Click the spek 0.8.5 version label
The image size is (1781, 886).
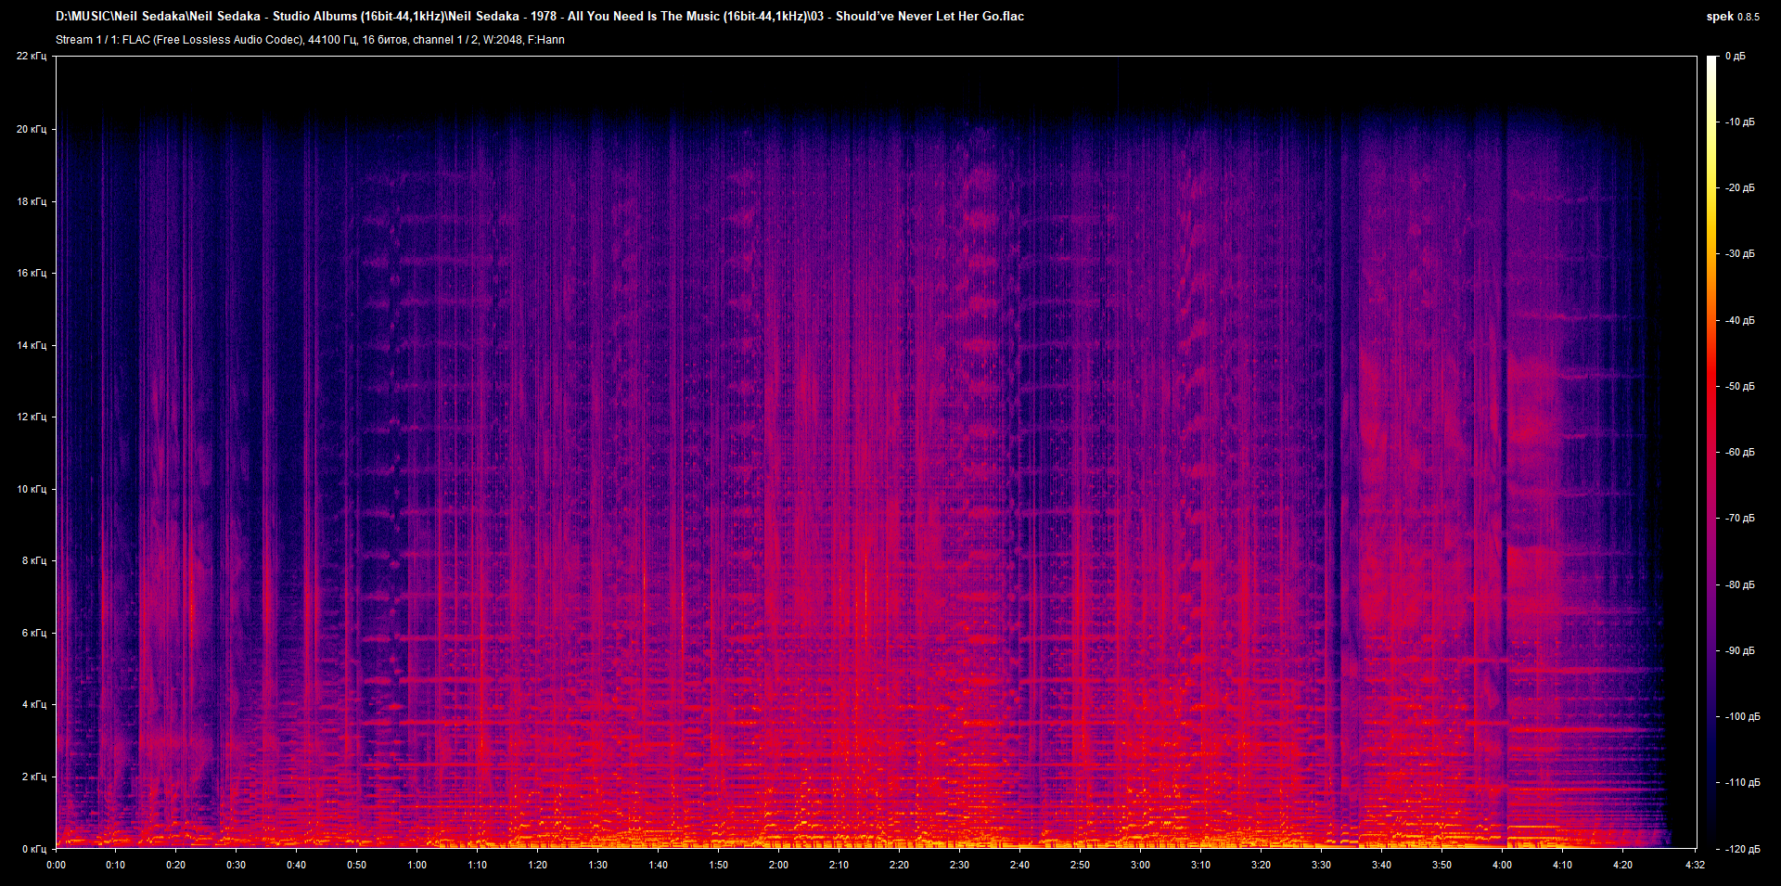click(1733, 17)
